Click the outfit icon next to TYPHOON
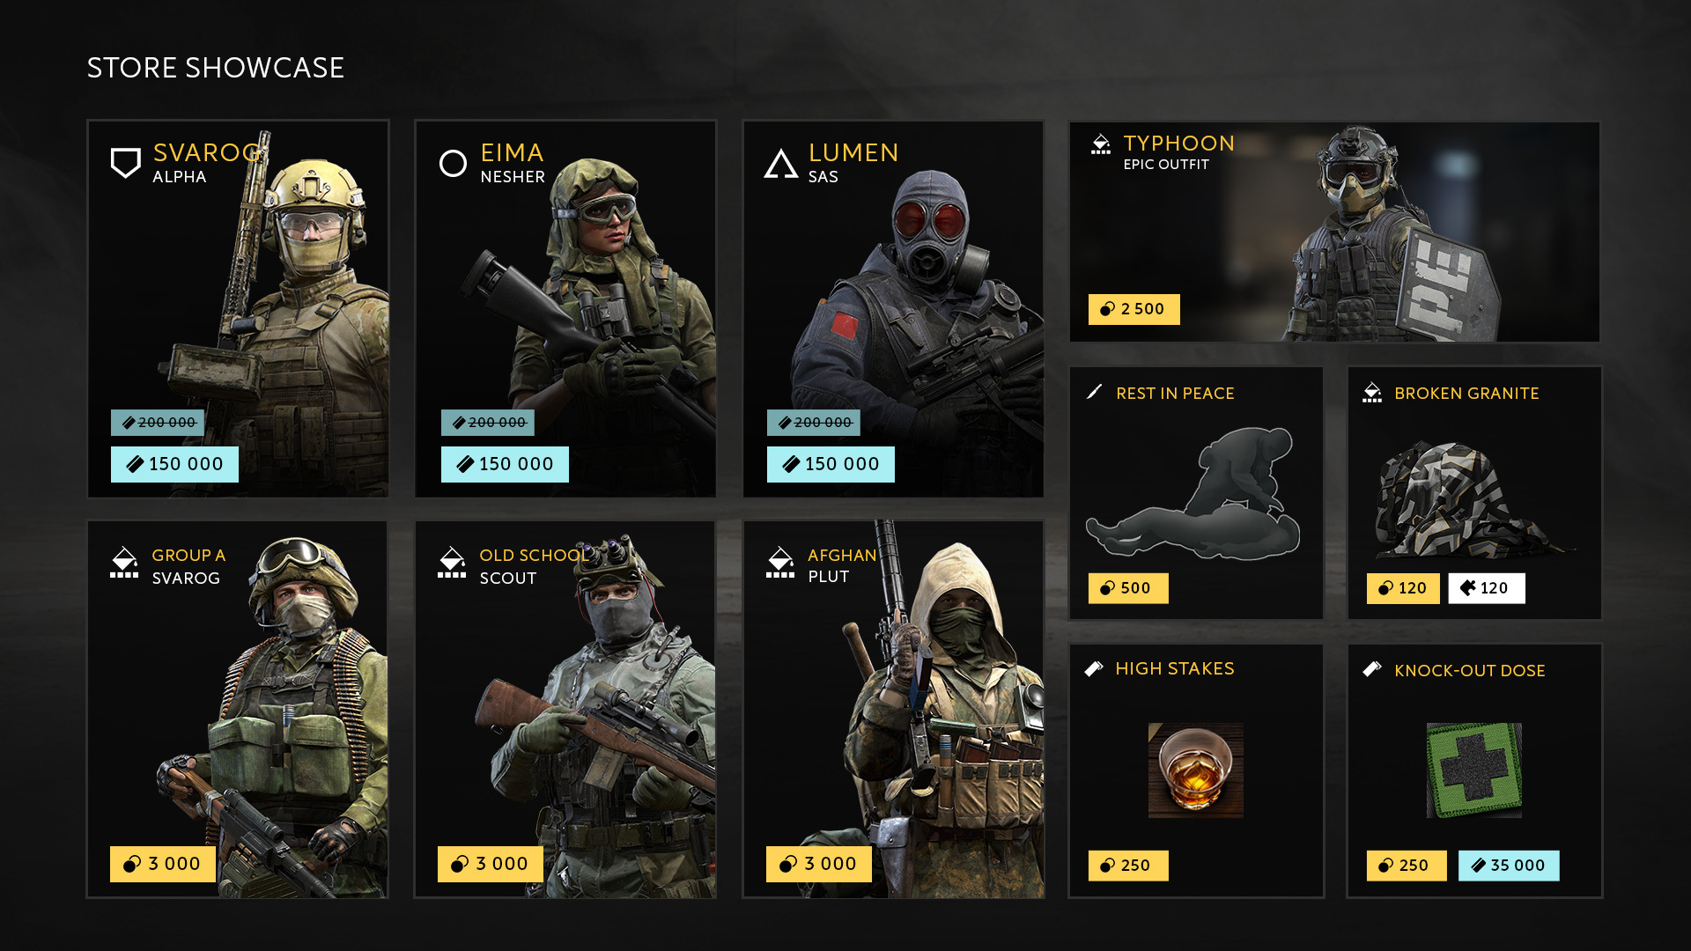Image resolution: width=1691 pixels, height=951 pixels. (x=1101, y=144)
